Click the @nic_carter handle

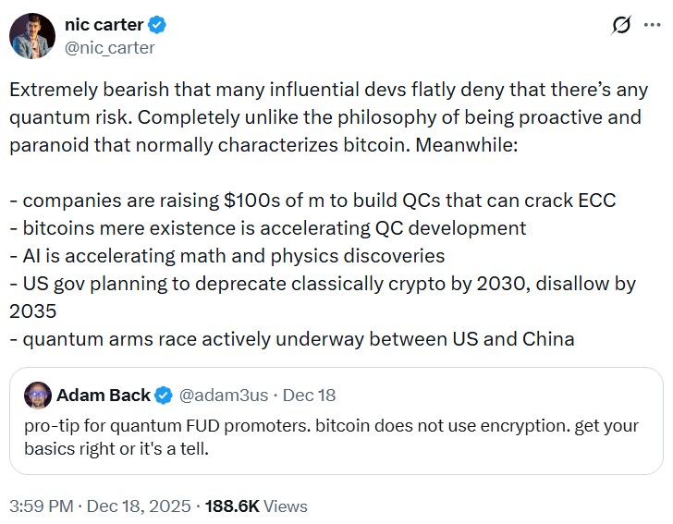pos(108,47)
